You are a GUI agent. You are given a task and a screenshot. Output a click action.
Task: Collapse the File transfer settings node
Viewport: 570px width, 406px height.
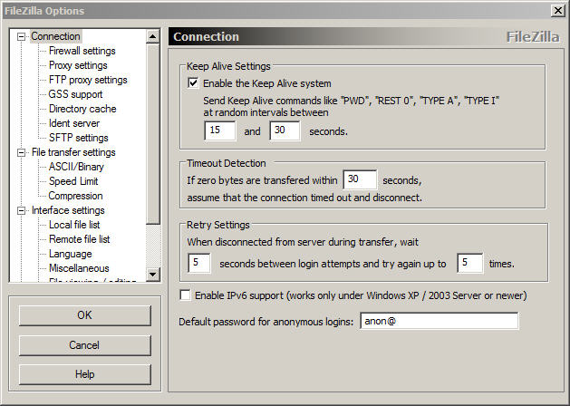pyautogui.click(x=22, y=152)
